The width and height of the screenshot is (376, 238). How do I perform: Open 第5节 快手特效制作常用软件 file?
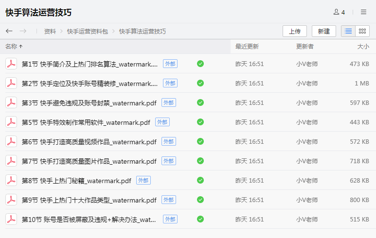click(86, 122)
